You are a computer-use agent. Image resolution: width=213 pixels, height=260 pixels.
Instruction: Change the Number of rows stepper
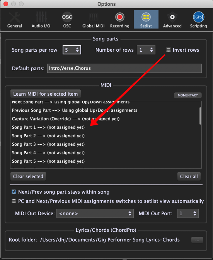[x=146, y=50]
